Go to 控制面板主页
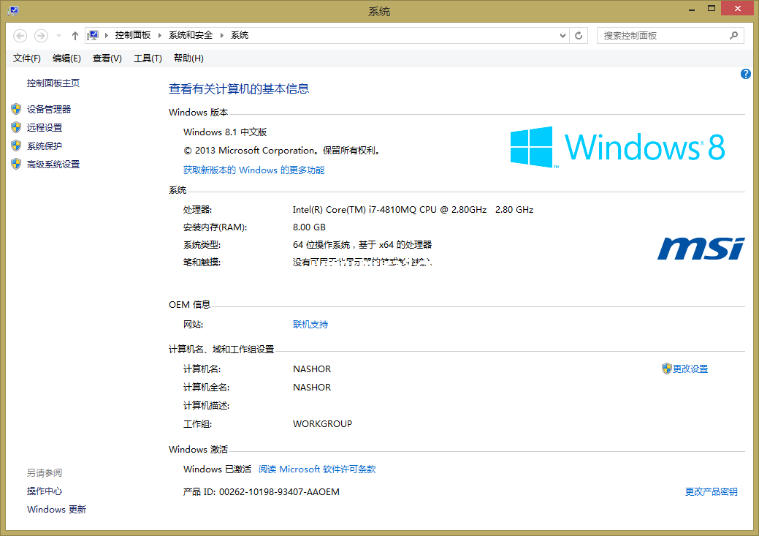 tap(53, 83)
